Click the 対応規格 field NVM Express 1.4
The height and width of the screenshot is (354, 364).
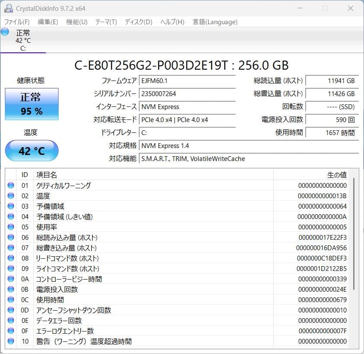pos(249,146)
